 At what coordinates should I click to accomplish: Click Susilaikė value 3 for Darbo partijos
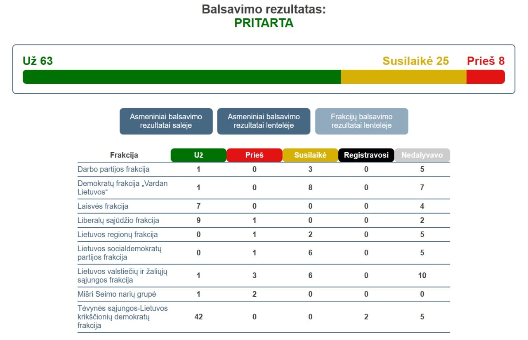(310, 169)
